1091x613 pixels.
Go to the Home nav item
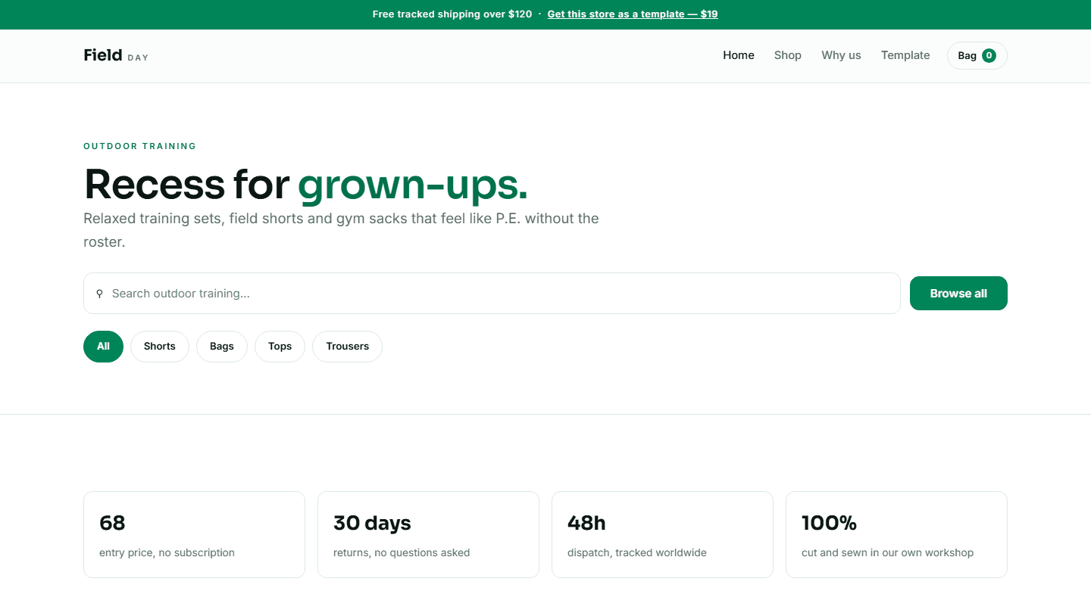coord(739,55)
